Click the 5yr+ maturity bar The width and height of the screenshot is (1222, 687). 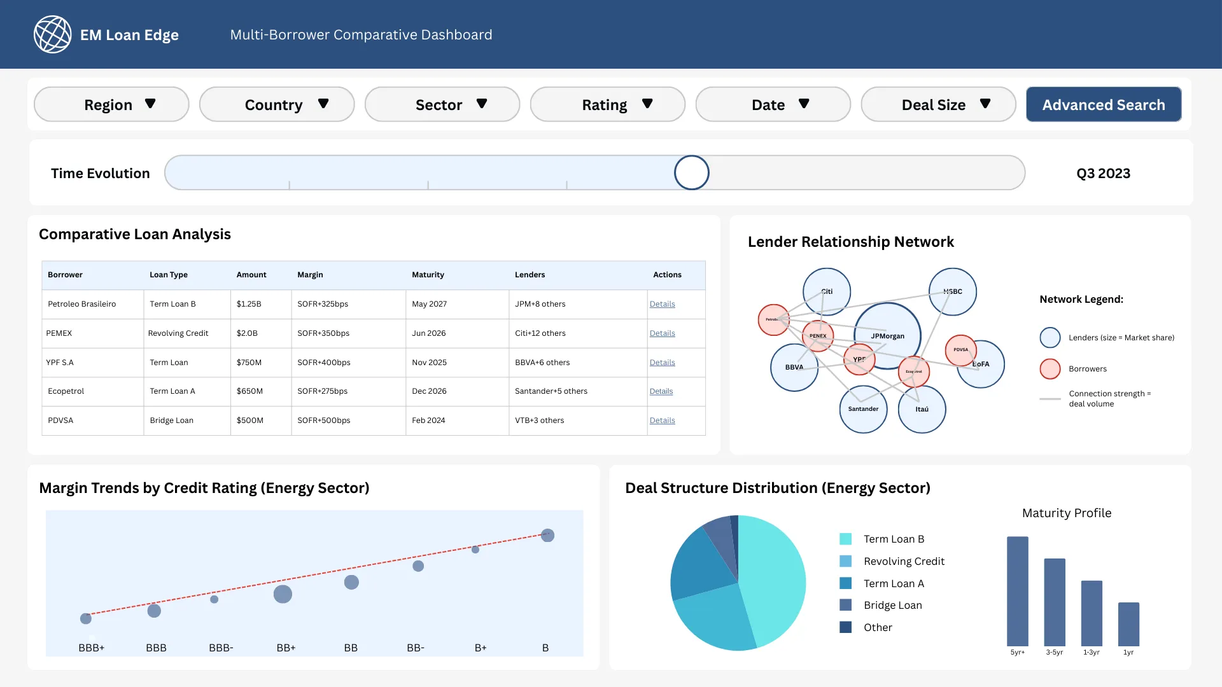[1017, 591]
